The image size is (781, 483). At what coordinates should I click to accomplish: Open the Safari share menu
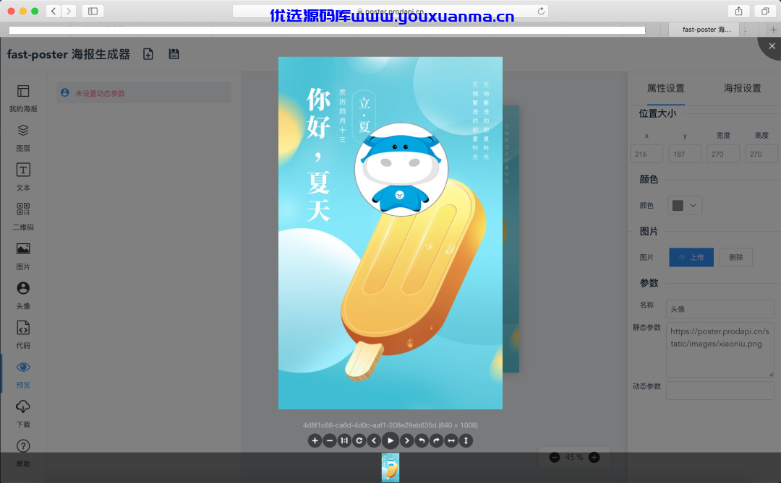738,11
